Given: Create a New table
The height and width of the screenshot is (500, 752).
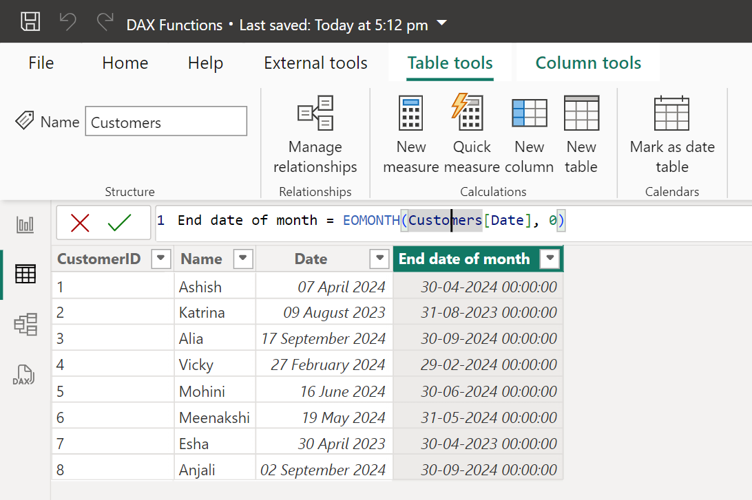Looking at the screenshot, I should click(581, 135).
